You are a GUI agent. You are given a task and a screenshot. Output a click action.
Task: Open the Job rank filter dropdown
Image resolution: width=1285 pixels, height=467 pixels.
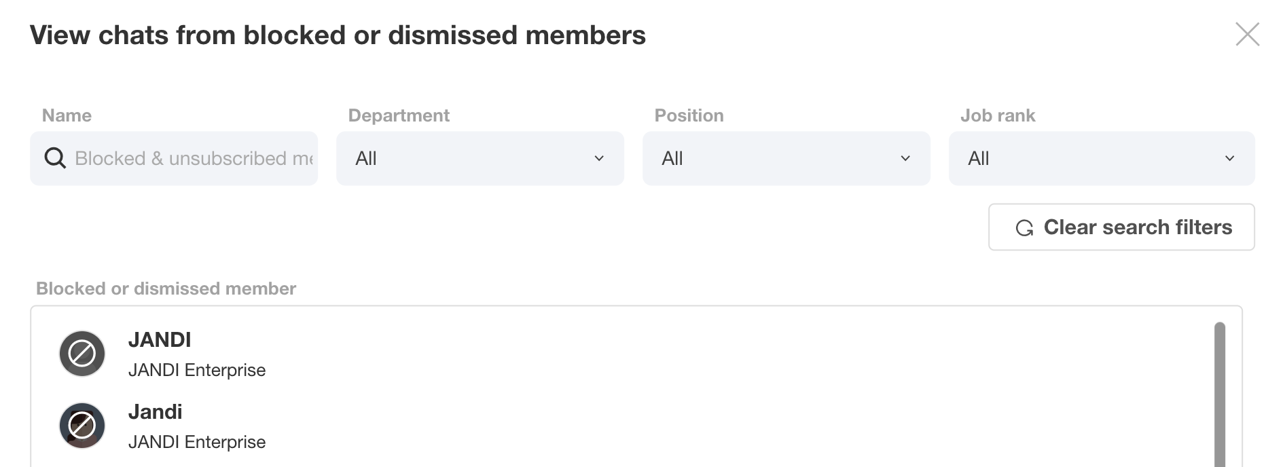[1101, 158]
